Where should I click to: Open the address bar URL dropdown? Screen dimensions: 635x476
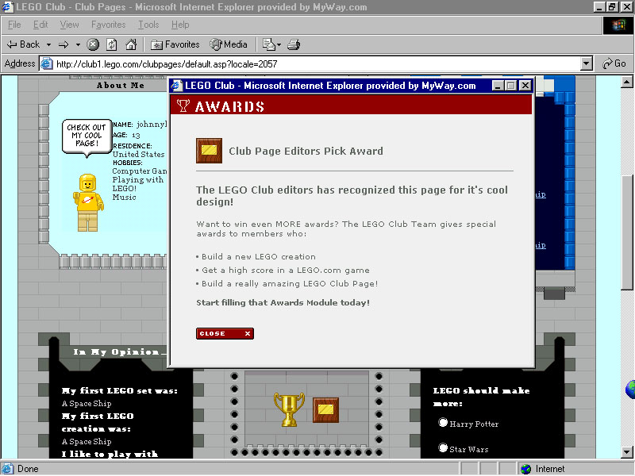586,63
